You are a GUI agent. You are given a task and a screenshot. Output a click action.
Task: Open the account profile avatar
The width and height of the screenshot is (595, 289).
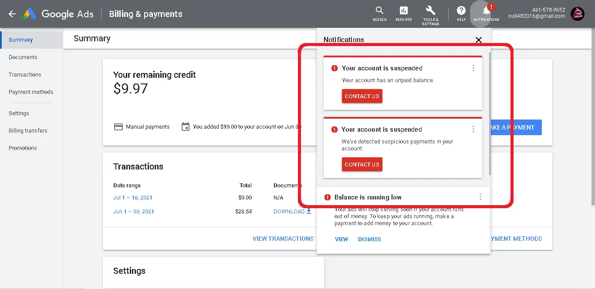578,14
